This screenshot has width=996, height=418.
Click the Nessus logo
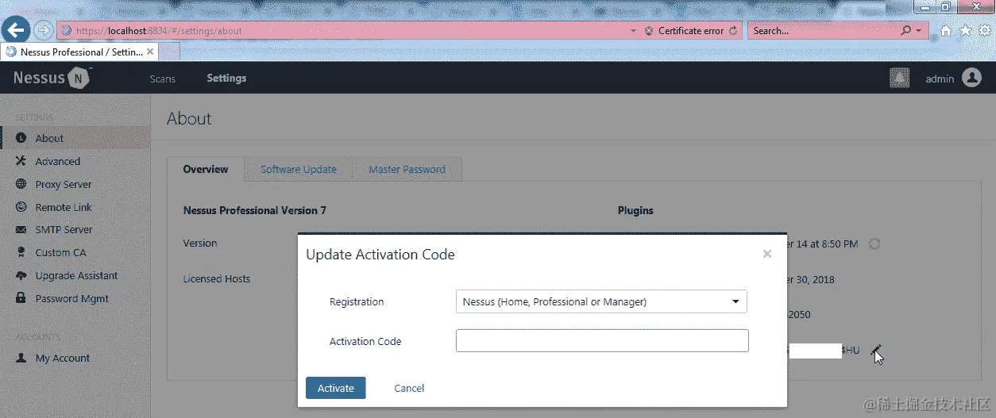[x=52, y=78]
